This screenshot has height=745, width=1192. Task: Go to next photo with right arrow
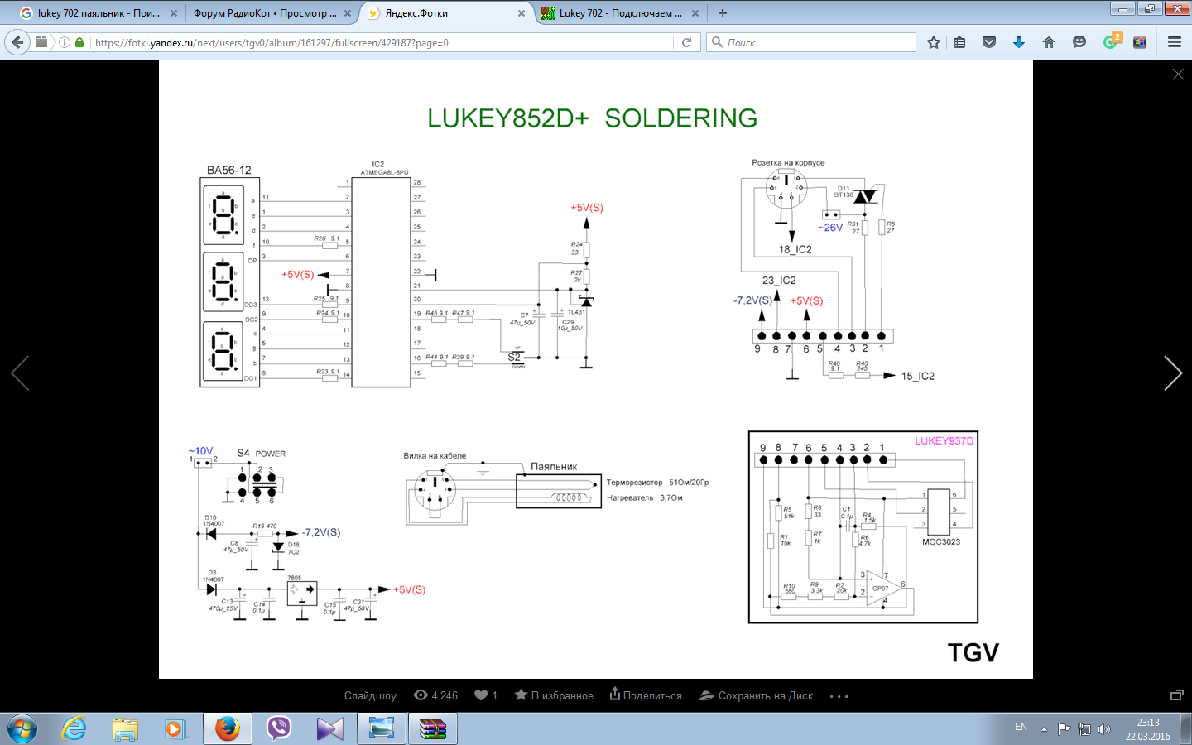(1172, 373)
